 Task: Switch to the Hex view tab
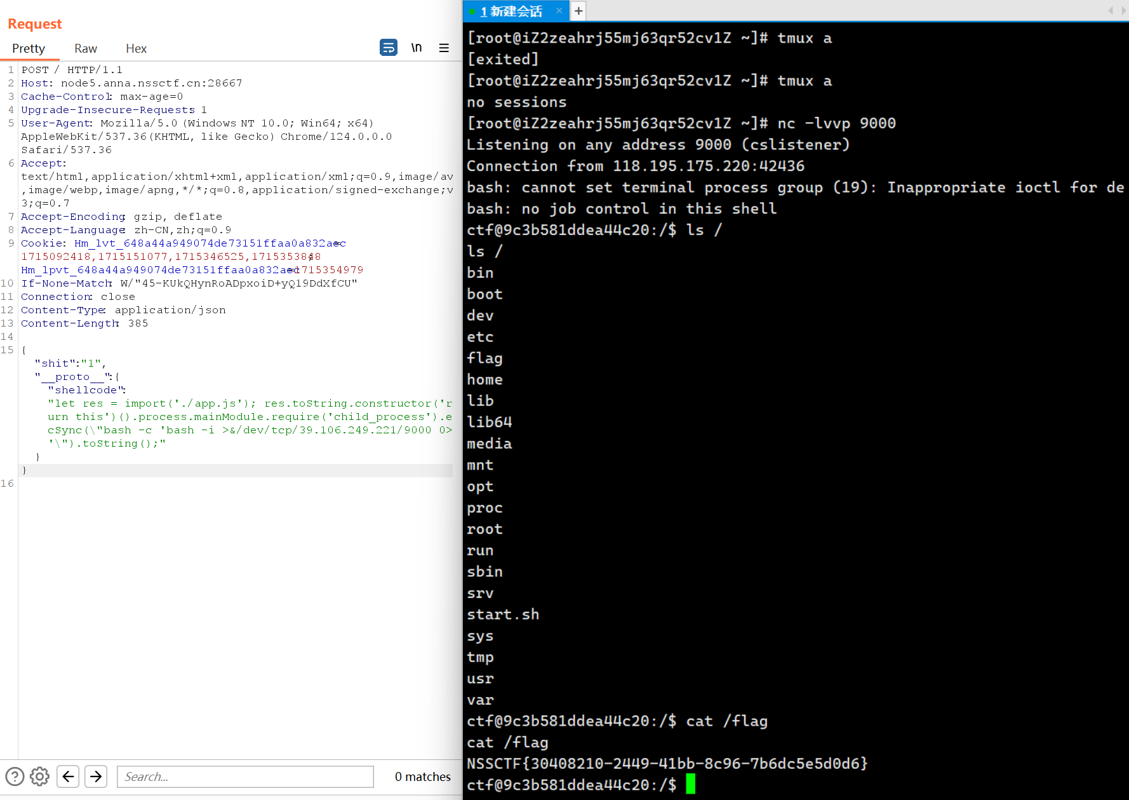tap(136, 48)
